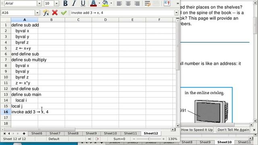This screenshot has width=258, height=145.
Task: Click cell containing 'define sub add'
Action: (25, 25)
